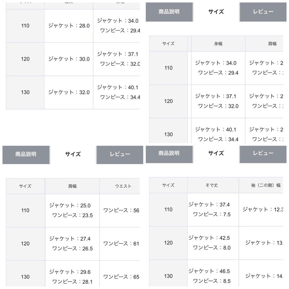This screenshot has height=289, width=289.
Task: Click the ワンピース:56 waist cell
Action: tap(120, 211)
